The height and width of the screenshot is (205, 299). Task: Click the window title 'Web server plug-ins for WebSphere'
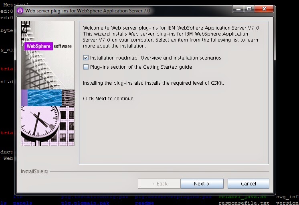pos(87,11)
